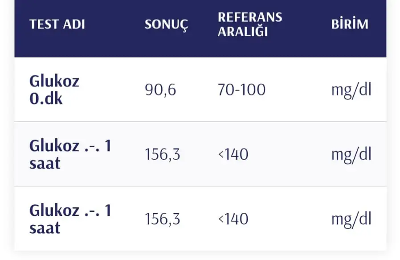The width and height of the screenshot is (400, 260).
Task: Select the first <140 reference cell
Action: tap(233, 154)
